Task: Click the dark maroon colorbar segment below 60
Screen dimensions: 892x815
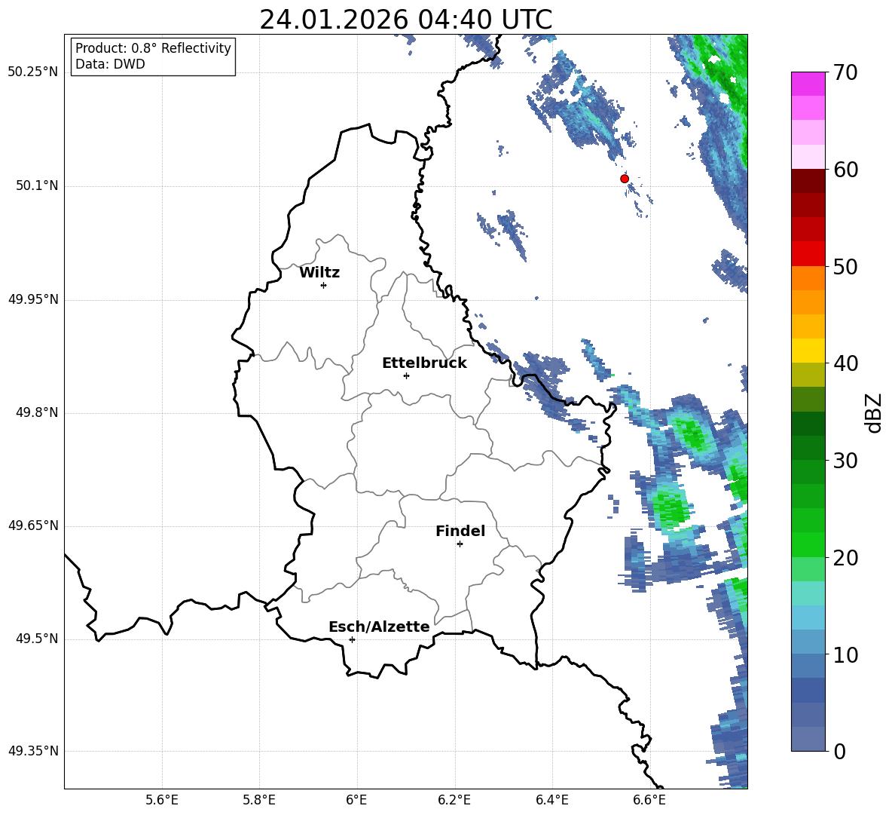Action: pos(808,181)
